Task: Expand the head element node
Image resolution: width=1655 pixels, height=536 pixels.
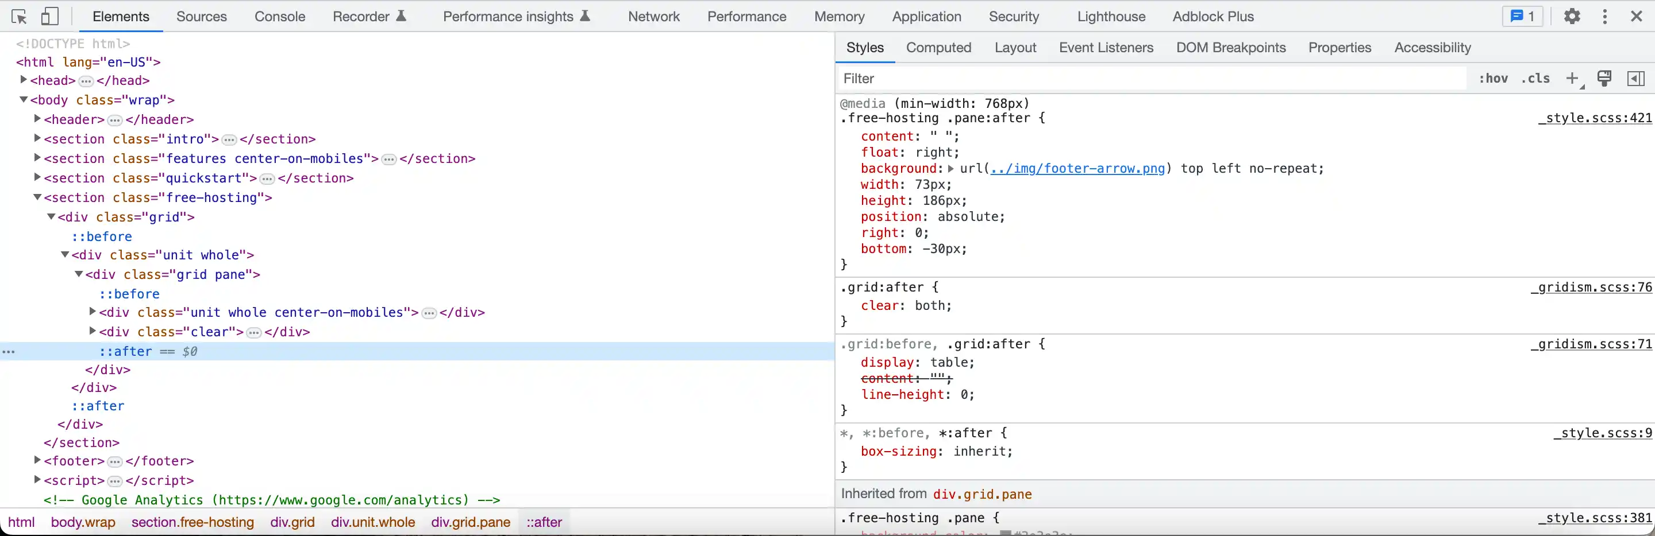Action: tap(23, 80)
